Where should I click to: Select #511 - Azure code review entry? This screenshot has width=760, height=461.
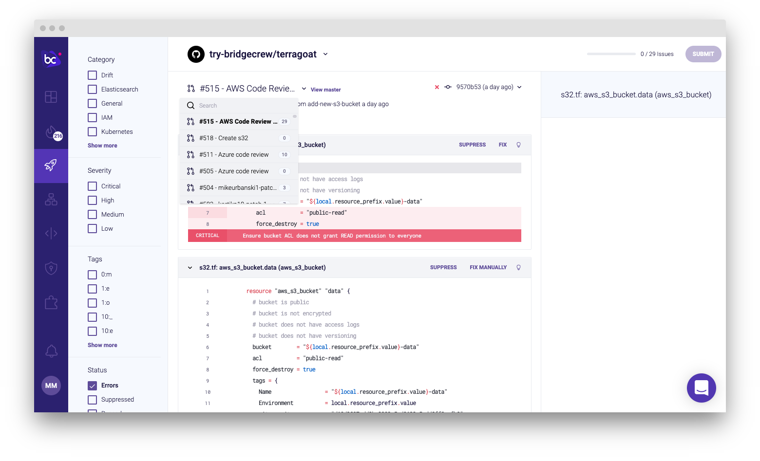point(239,155)
